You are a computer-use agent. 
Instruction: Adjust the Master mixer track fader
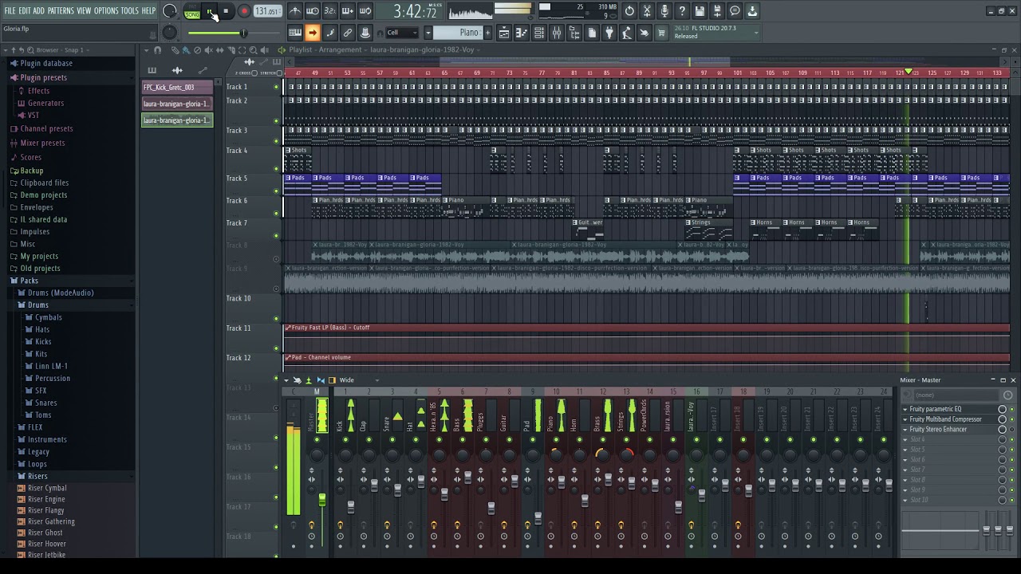click(x=321, y=500)
